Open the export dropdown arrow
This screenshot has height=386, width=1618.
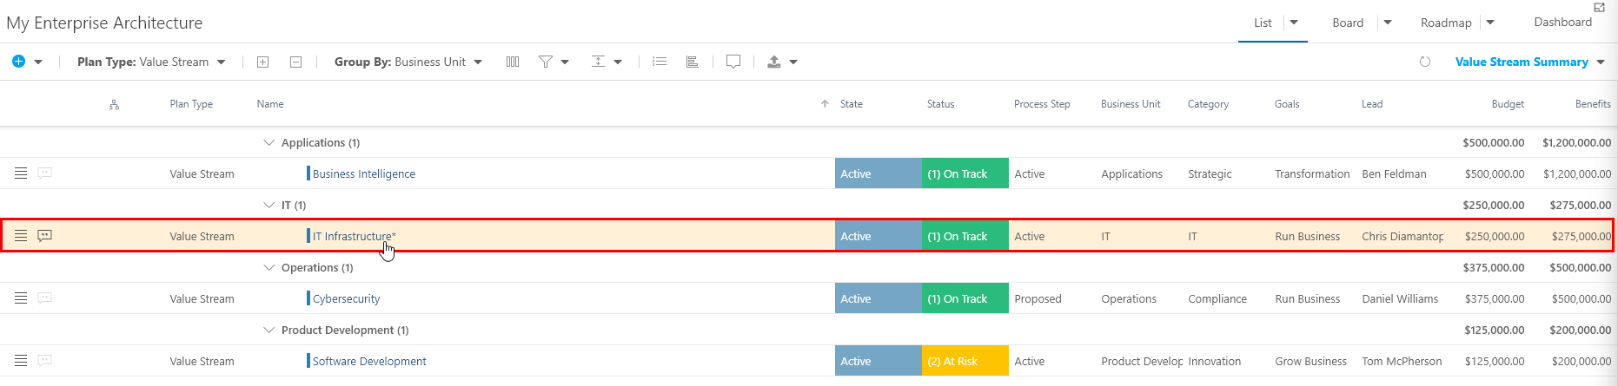793,62
